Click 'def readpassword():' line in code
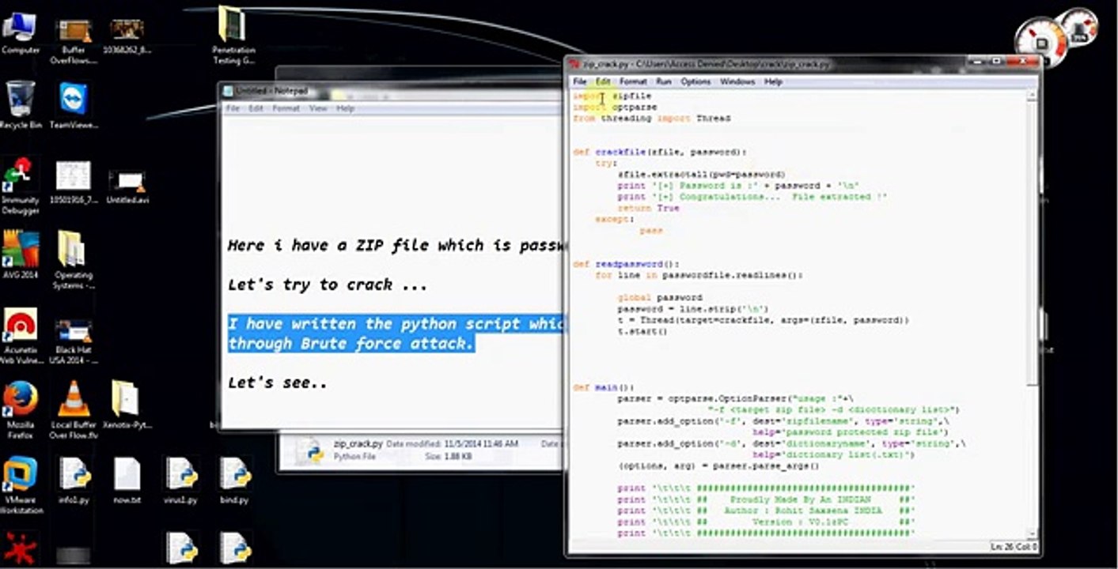The width and height of the screenshot is (1118, 569). (626, 264)
